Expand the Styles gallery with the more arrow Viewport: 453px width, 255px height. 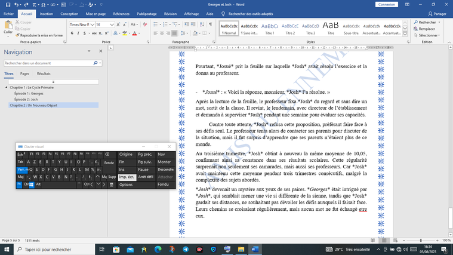pos(405,33)
